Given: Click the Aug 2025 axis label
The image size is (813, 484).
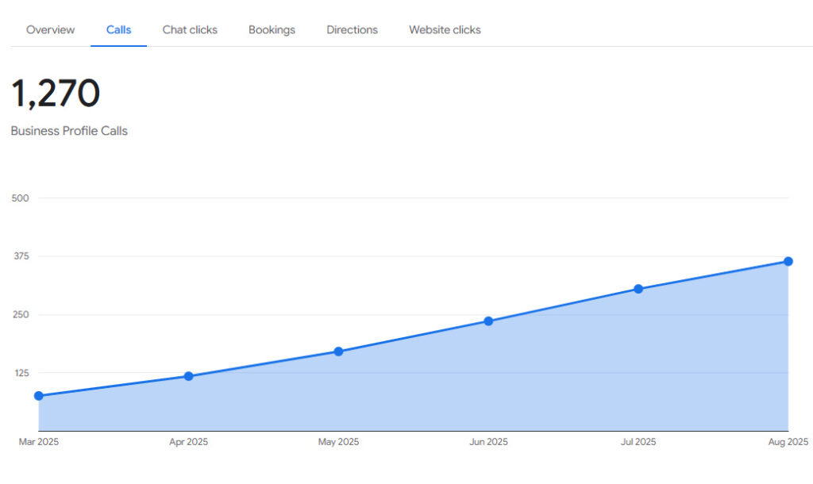Looking at the screenshot, I should point(788,442).
